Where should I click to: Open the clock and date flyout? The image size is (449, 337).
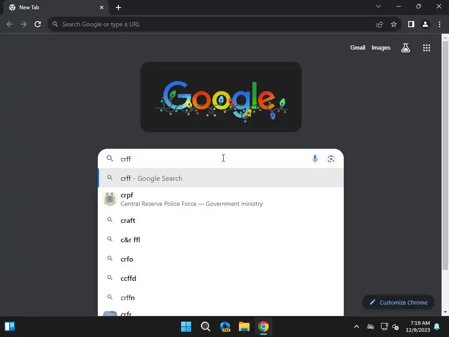click(418, 326)
